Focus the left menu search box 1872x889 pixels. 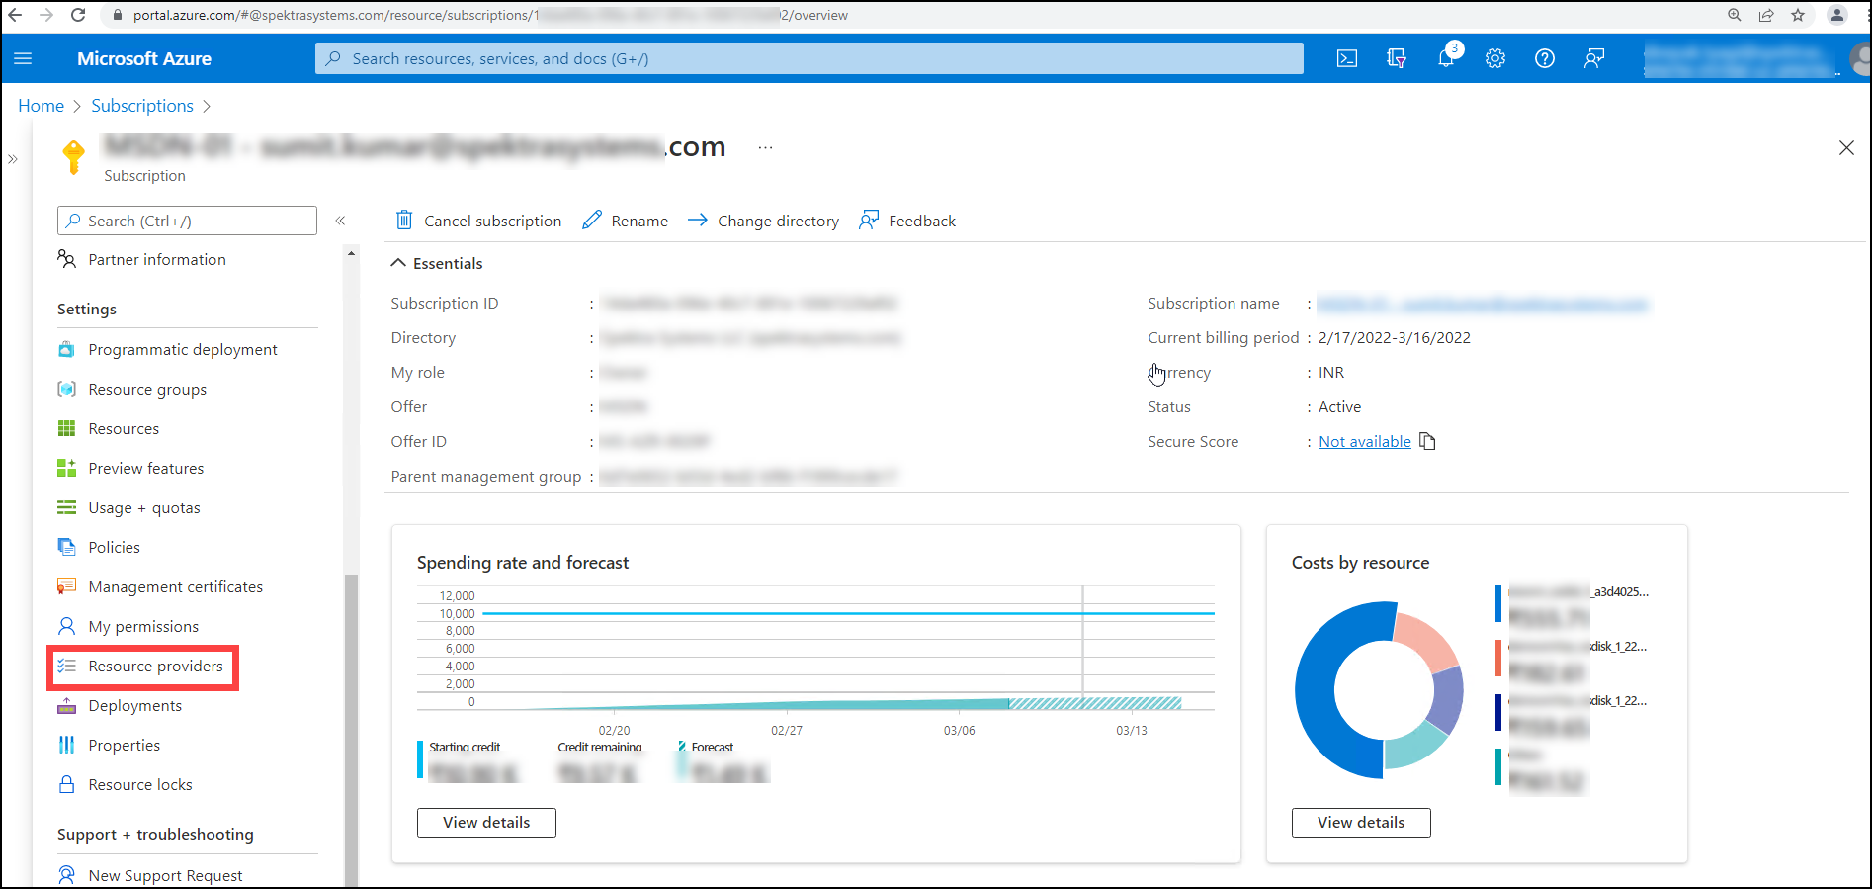[x=187, y=221]
